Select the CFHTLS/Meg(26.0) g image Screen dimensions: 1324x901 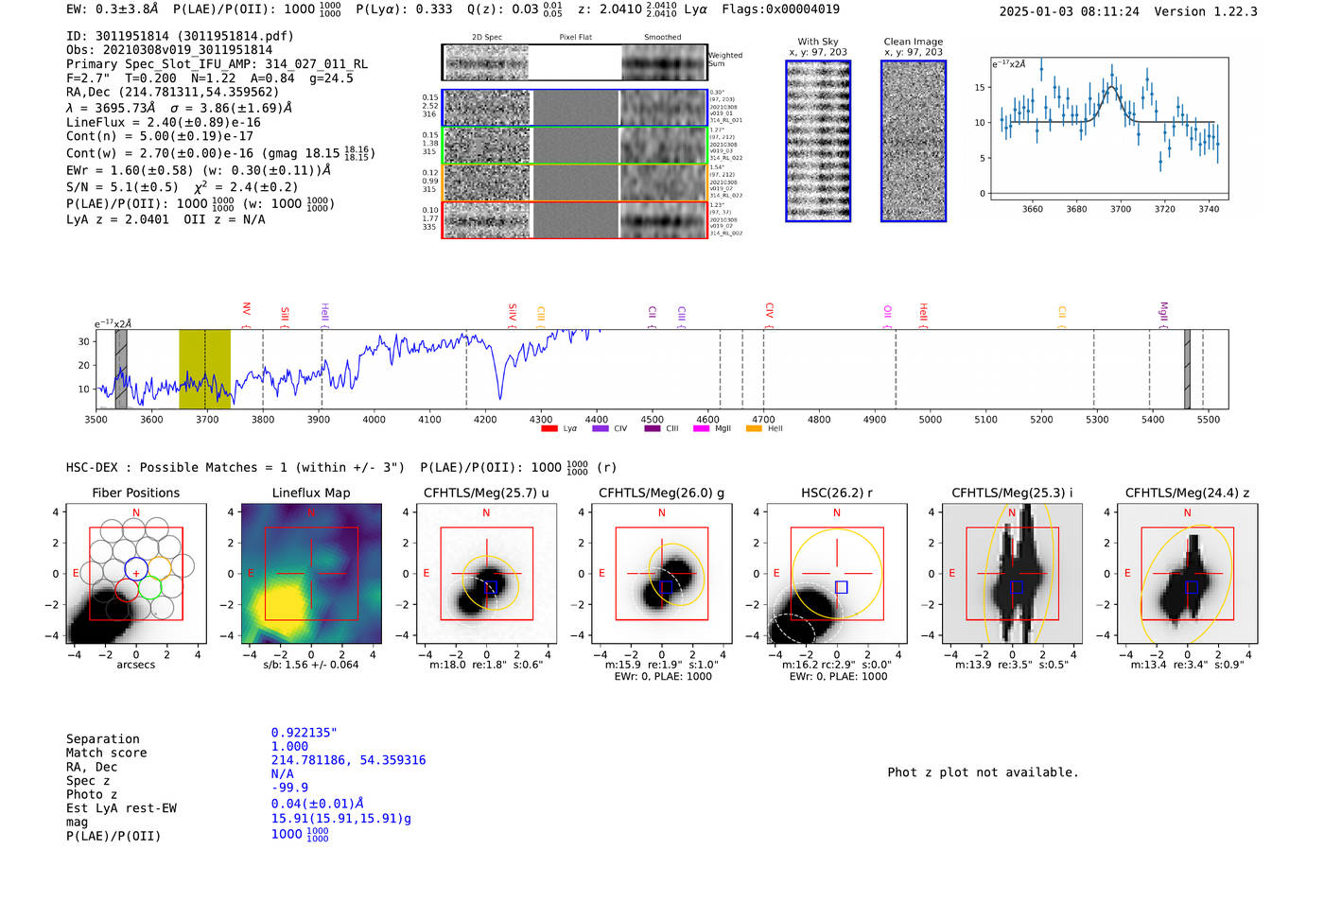coord(662,574)
